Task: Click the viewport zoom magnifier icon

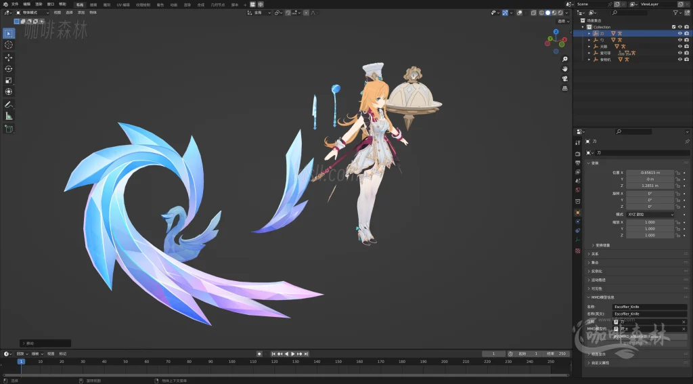Action: [x=565, y=60]
